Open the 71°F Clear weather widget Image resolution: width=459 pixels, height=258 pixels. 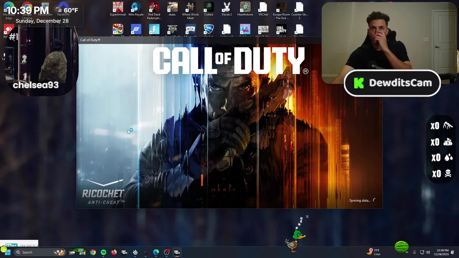pyautogui.click(x=374, y=252)
